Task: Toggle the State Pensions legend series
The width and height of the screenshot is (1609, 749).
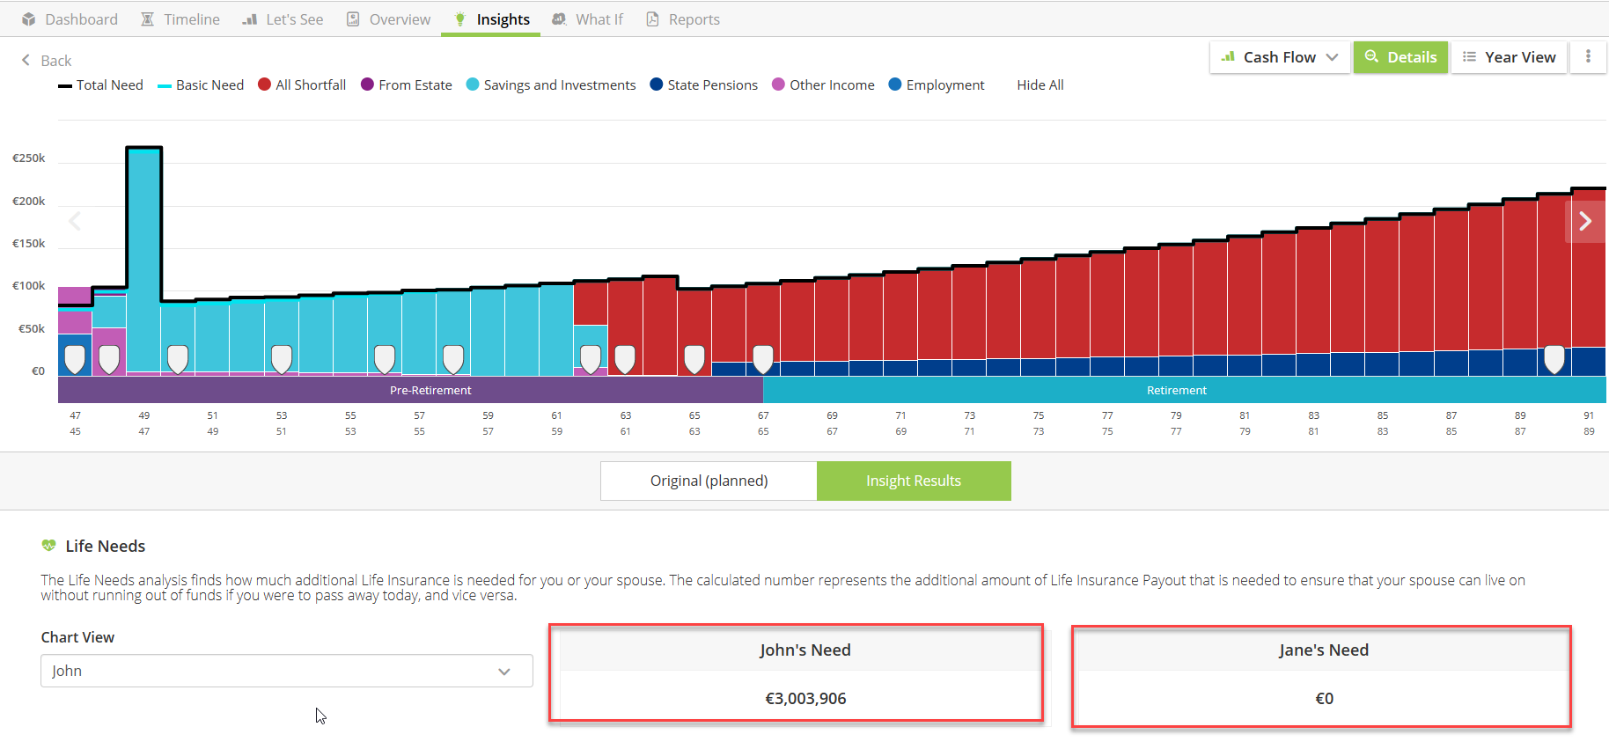Action: [x=704, y=85]
